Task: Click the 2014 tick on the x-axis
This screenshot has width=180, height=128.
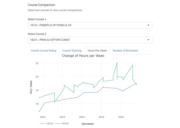Action: point(82,117)
